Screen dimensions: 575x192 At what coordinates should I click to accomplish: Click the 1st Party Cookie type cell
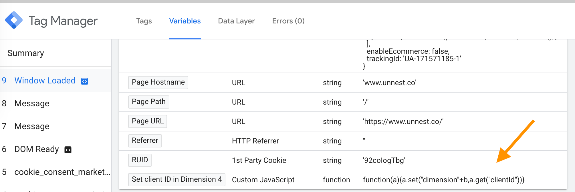[259, 160]
